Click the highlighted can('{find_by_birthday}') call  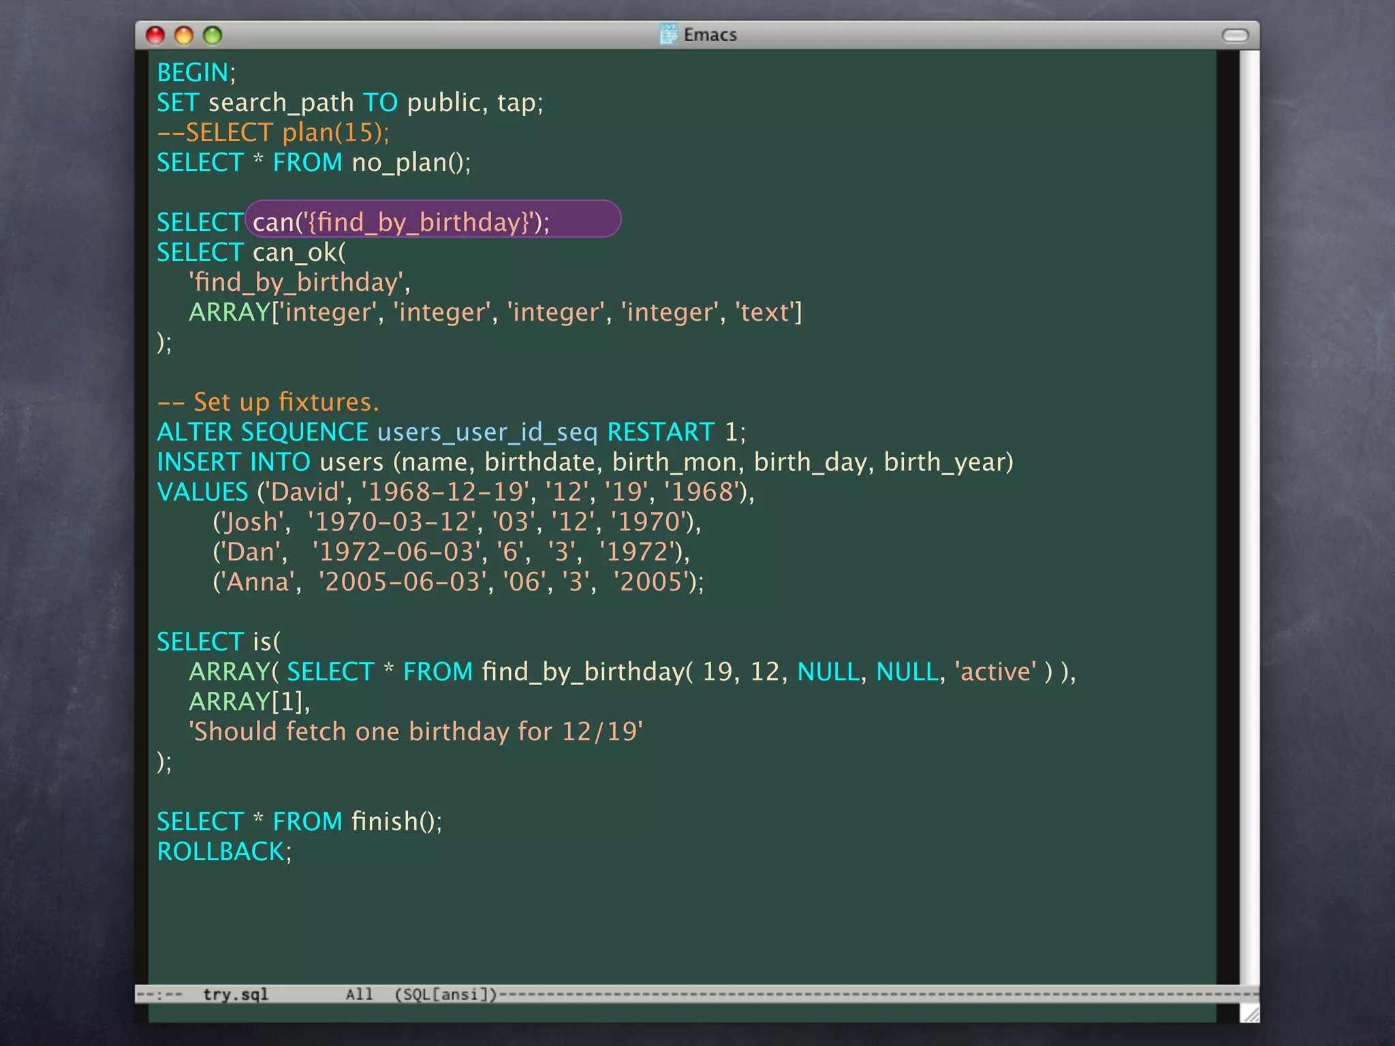(401, 222)
